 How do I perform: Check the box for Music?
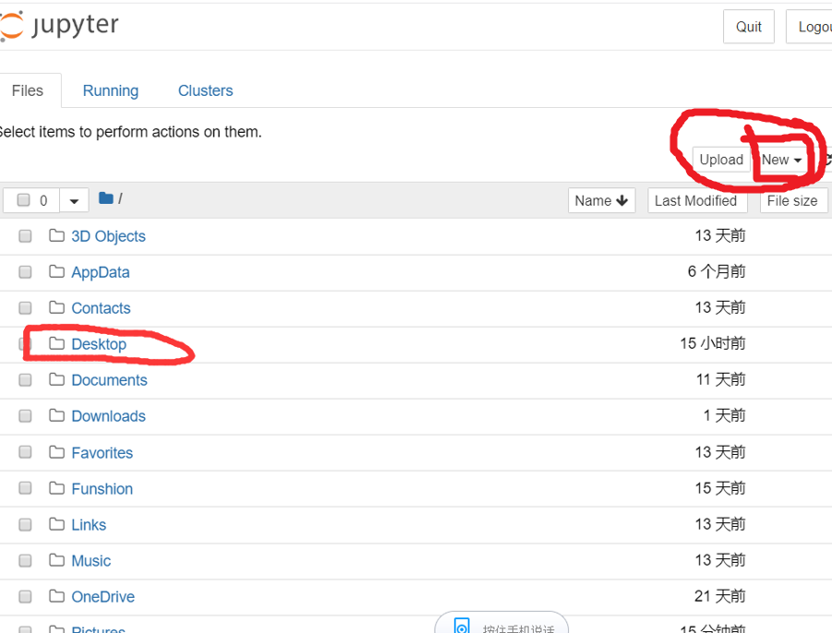click(x=25, y=561)
